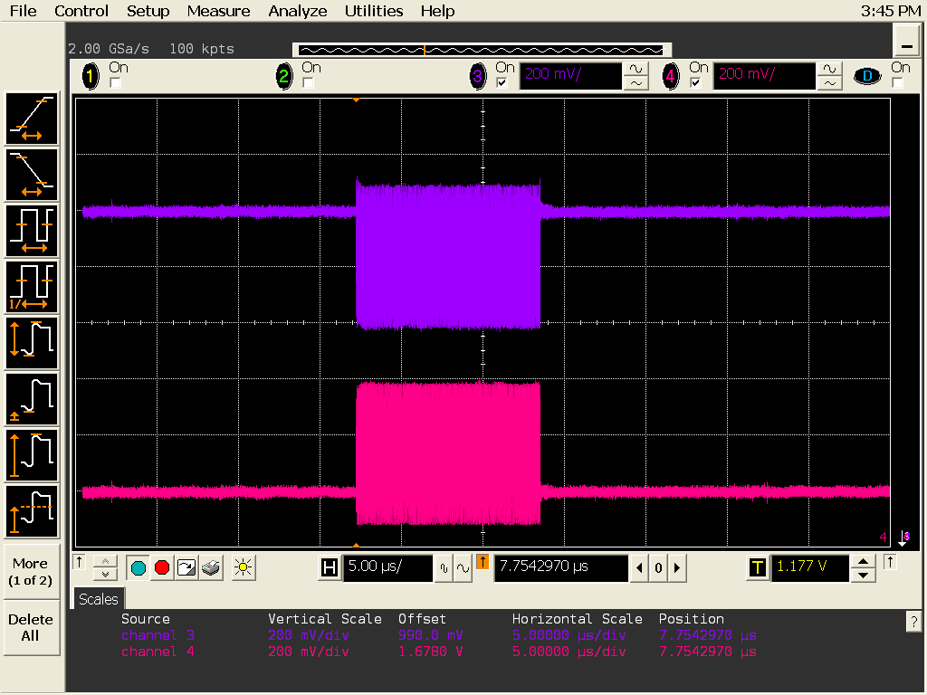Click channel 3 200 mV/ scale field

(x=570, y=76)
